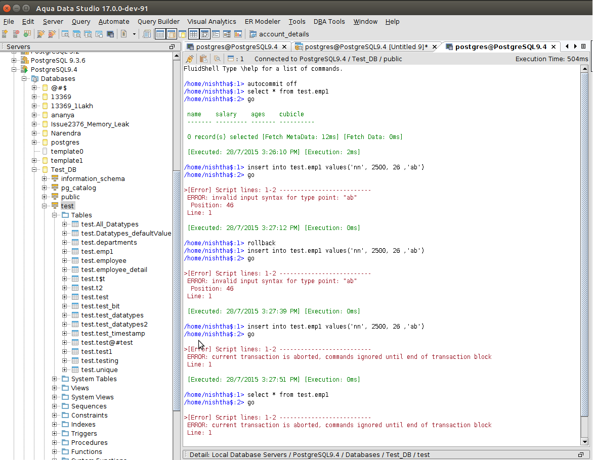Maximize the Servers panel using its header icon
Screen dimensions: 593x460
172,47
